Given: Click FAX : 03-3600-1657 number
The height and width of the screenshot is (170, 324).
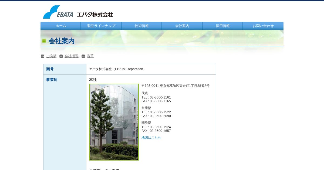Looking at the screenshot, I should click(156, 131).
